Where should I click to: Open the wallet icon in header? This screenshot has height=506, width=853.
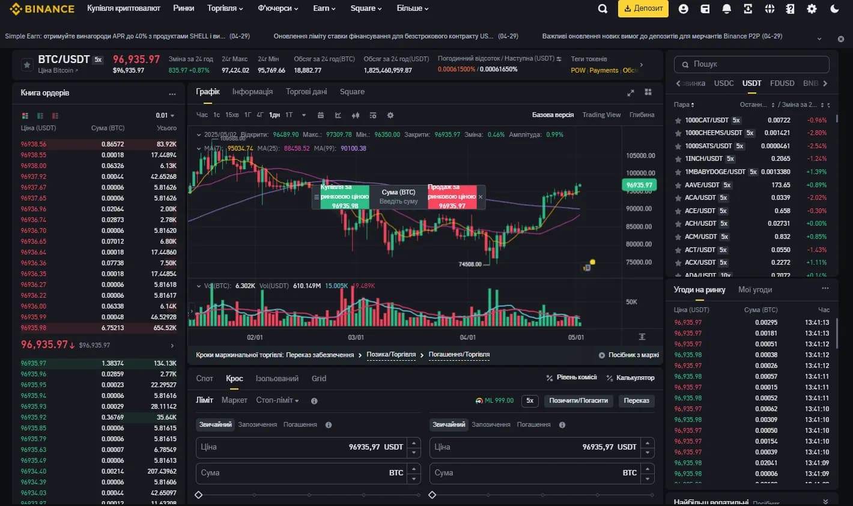pyautogui.click(x=705, y=8)
